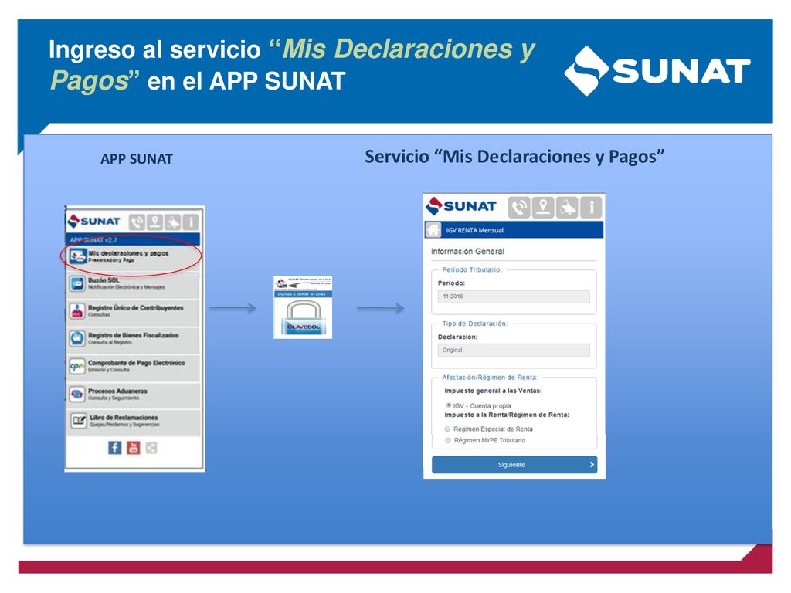
Task: Tap the airplane icon in APP SUNAT menu screen
Action: click(x=173, y=222)
